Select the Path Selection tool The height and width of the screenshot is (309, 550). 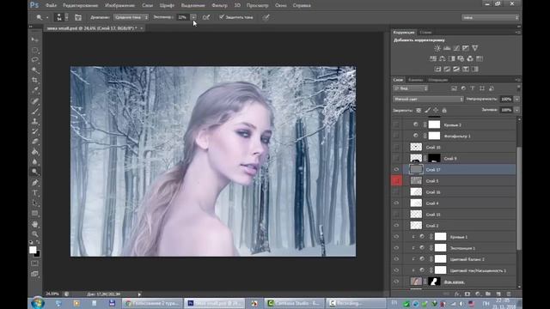pos(34,203)
